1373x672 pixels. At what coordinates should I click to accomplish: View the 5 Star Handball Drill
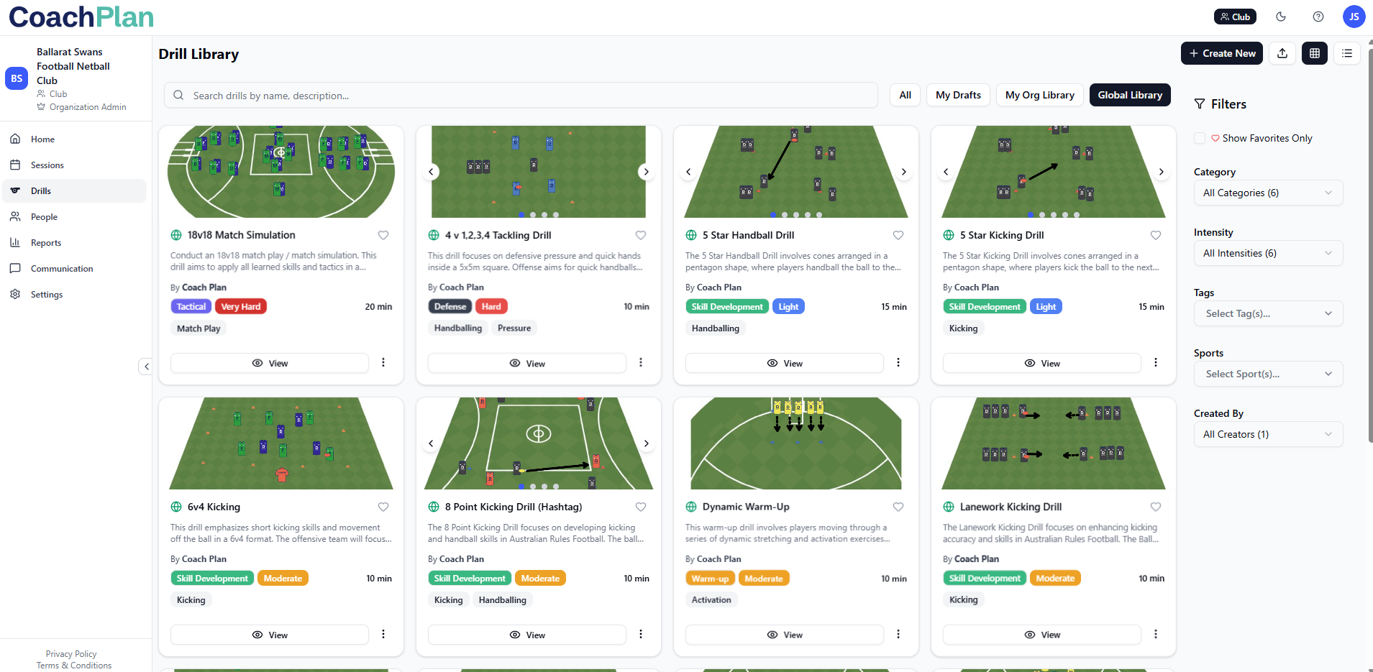pyautogui.click(x=785, y=363)
